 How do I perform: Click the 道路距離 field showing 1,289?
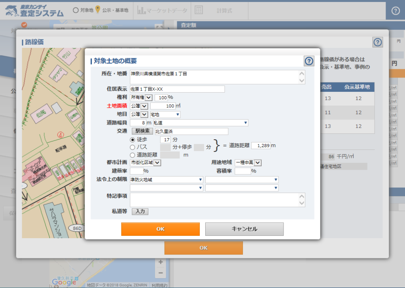click(x=261, y=146)
